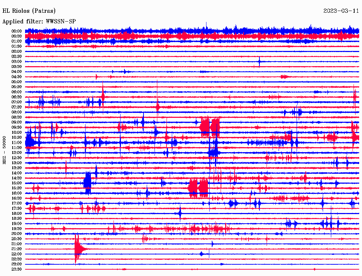Click the '06:00' time label
The image size is (362, 276).
click(17, 92)
